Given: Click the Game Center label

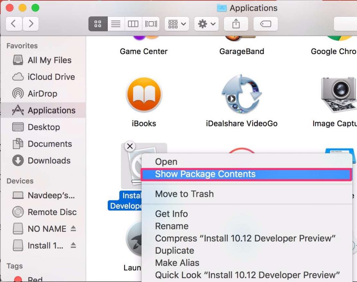Looking at the screenshot, I should (x=144, y=52).
